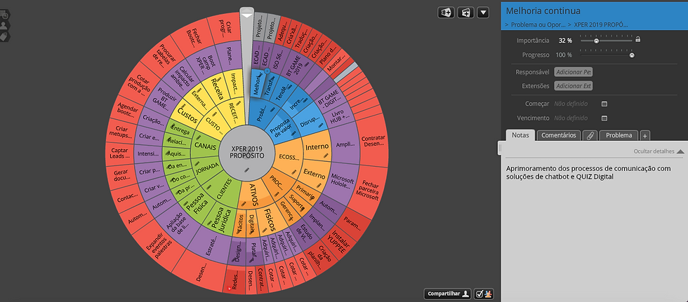The image size is (688, 302).
Task: Toggle the Importância lock icon
Action: 638,40
